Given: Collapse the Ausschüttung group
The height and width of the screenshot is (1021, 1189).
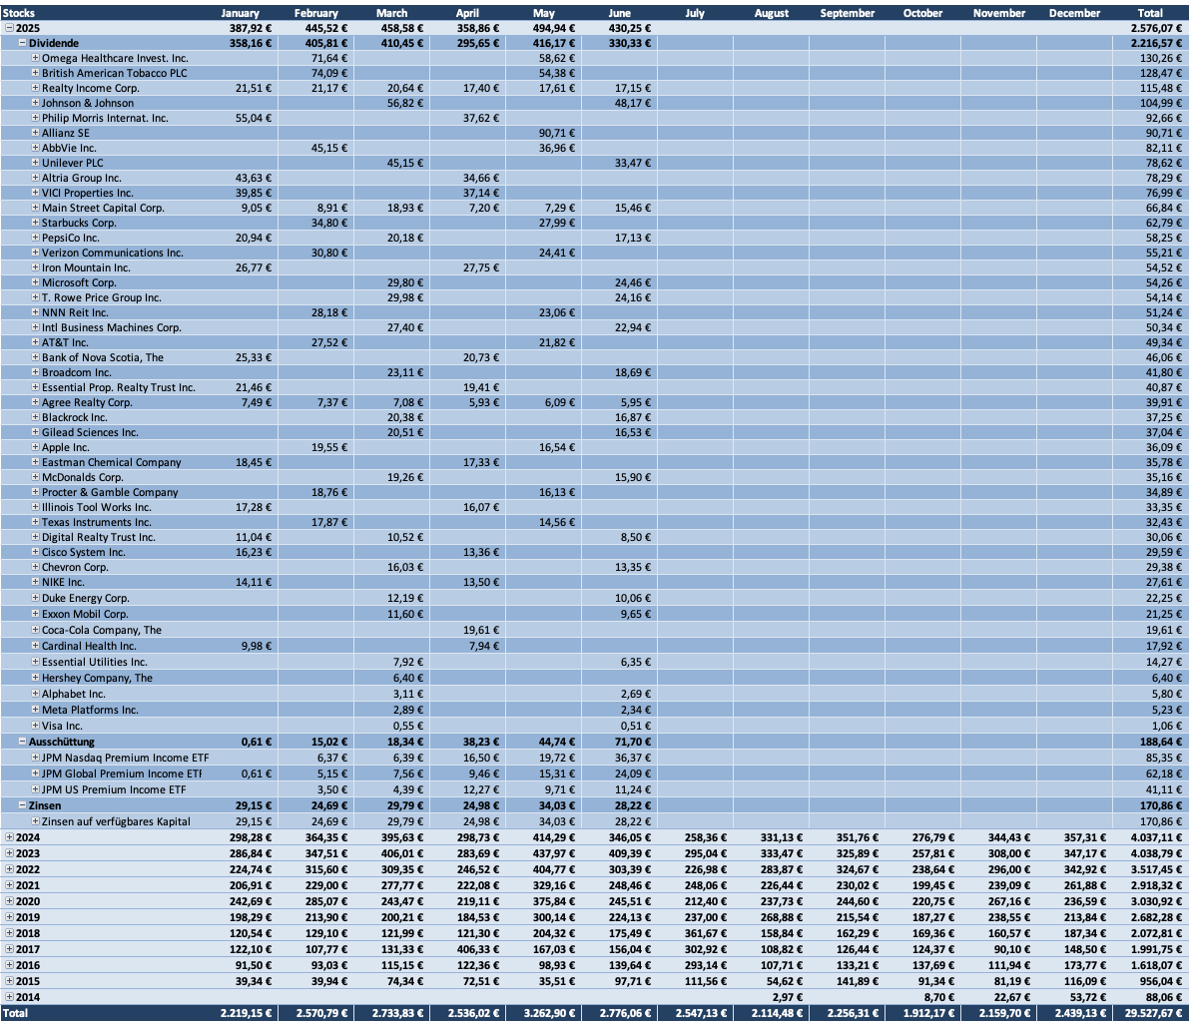Looking at the screenshot, I should click(x=23, y=742).
